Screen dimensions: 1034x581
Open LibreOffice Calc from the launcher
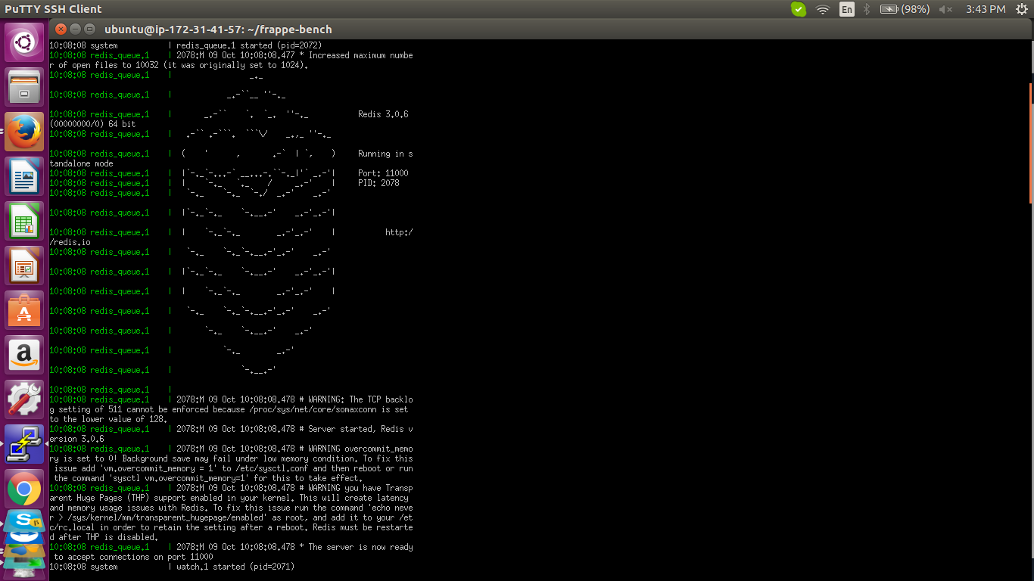coord(24,221)
